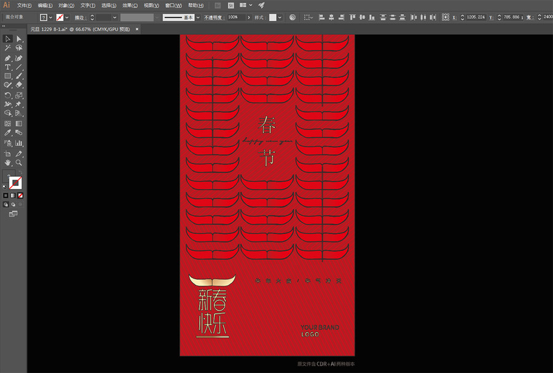553x373 pixels.
Task: Activate the Hand tool
Action: (x=7, y=163)
